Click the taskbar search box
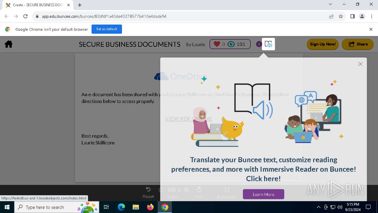The width and height of the screenshot is (378, 213). click(x=57, y=207)
